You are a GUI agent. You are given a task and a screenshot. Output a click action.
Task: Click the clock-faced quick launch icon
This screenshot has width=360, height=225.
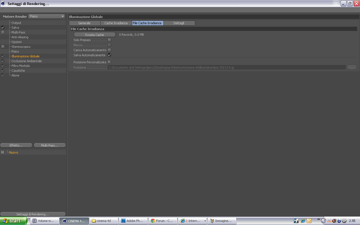tap(309, 221)
